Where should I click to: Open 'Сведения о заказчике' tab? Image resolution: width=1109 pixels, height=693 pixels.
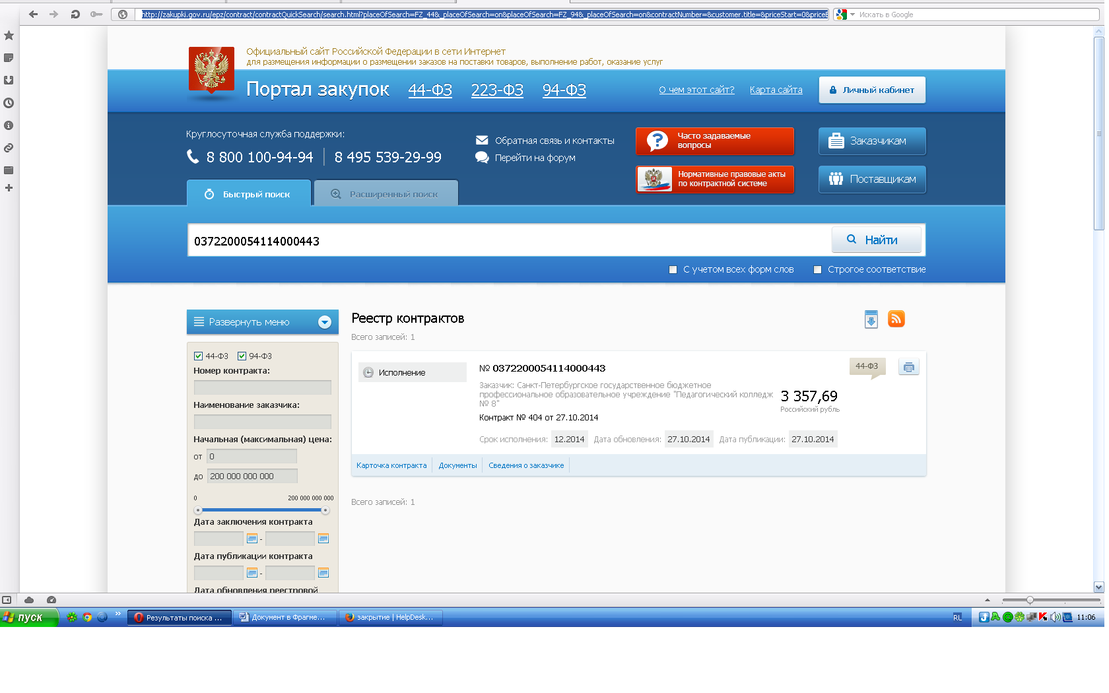[526, 465]
